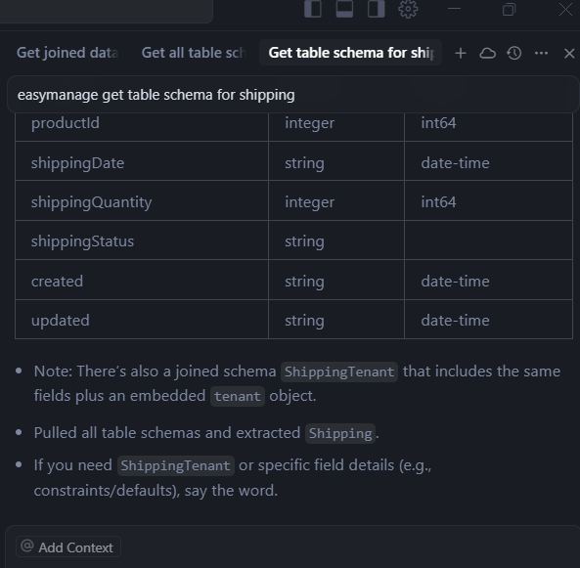Show chat history via the clock icon

[514, 53]
